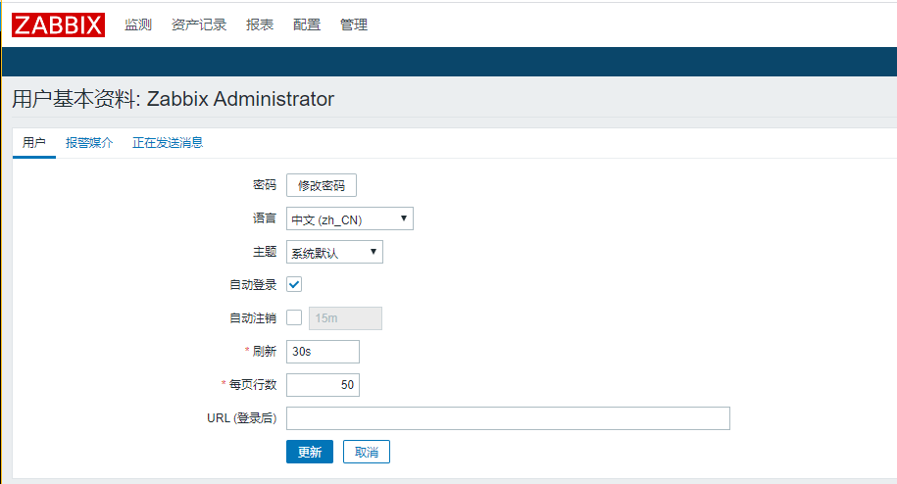Switch to the 用户 tab
This screenshot has width=897, height=484.
[x=34, y=143]
